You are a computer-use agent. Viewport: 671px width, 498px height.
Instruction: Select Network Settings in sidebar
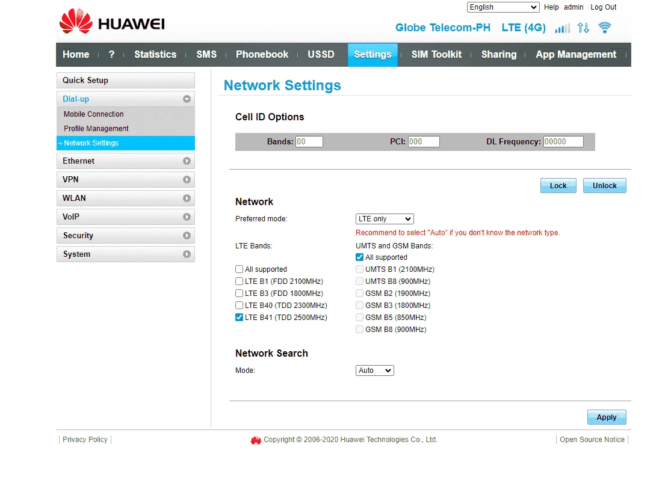tap(125, 143)
